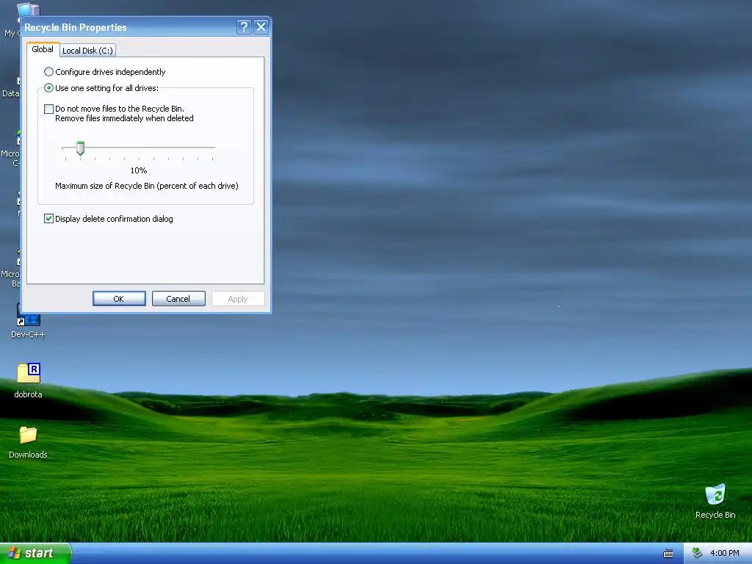The height and width of the screenshot is (564, 752).
Task: Switch to the Local Disk (C:) tab
Action: click(x=88, y=51)
